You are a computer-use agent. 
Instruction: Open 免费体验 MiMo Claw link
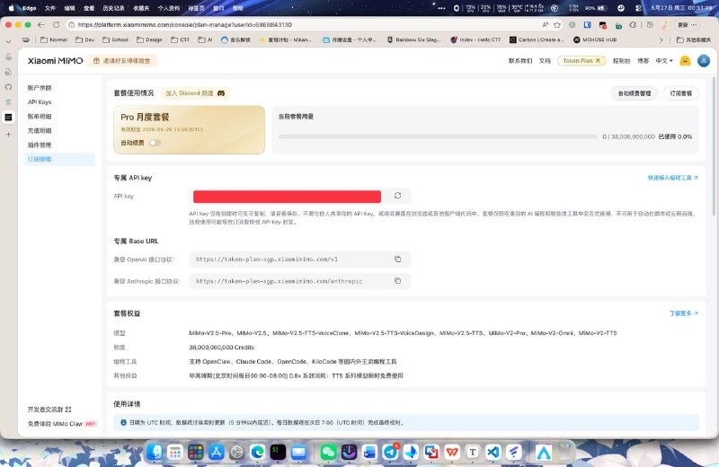[62, 424]
